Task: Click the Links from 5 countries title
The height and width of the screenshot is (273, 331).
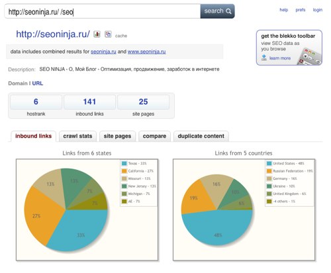Action: coord(244,153)
